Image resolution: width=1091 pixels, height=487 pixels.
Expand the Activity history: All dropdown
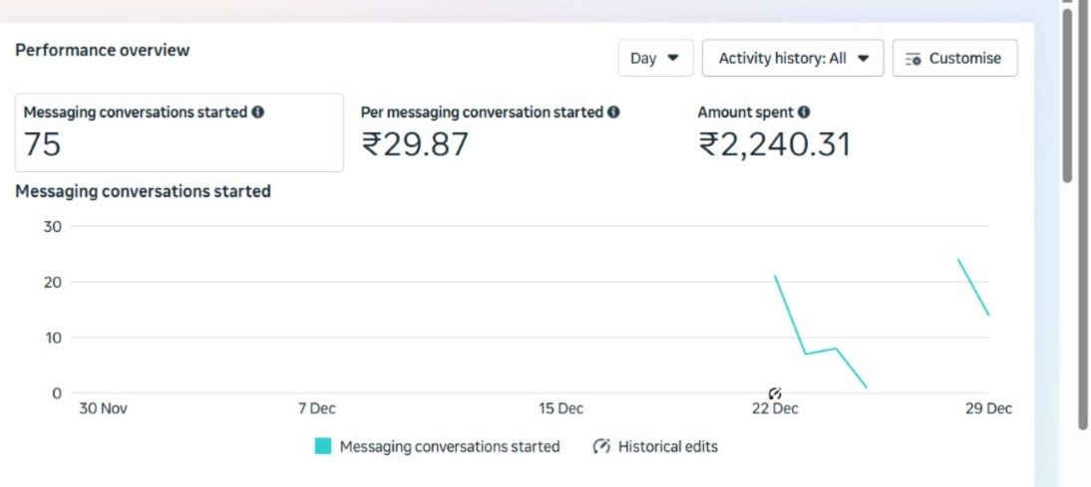coord(793,58)
